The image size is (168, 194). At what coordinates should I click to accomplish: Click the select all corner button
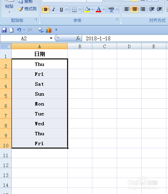tap(6, 46)
